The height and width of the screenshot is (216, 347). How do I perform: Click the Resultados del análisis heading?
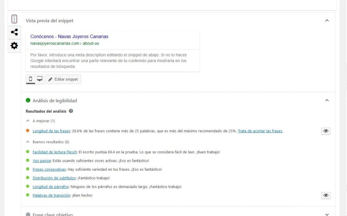(46, 111)
